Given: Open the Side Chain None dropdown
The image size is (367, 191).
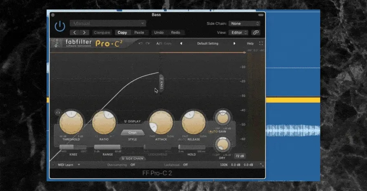Looking at the screenshot, I should (244, 24).
